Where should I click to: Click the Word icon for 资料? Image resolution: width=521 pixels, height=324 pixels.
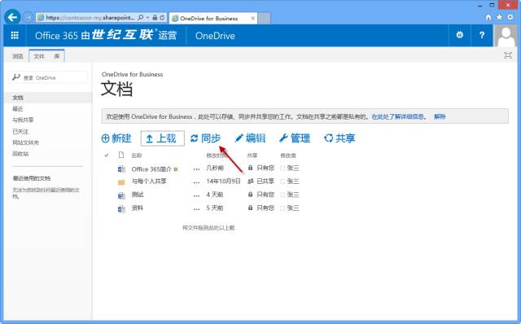tap(121, 209)
